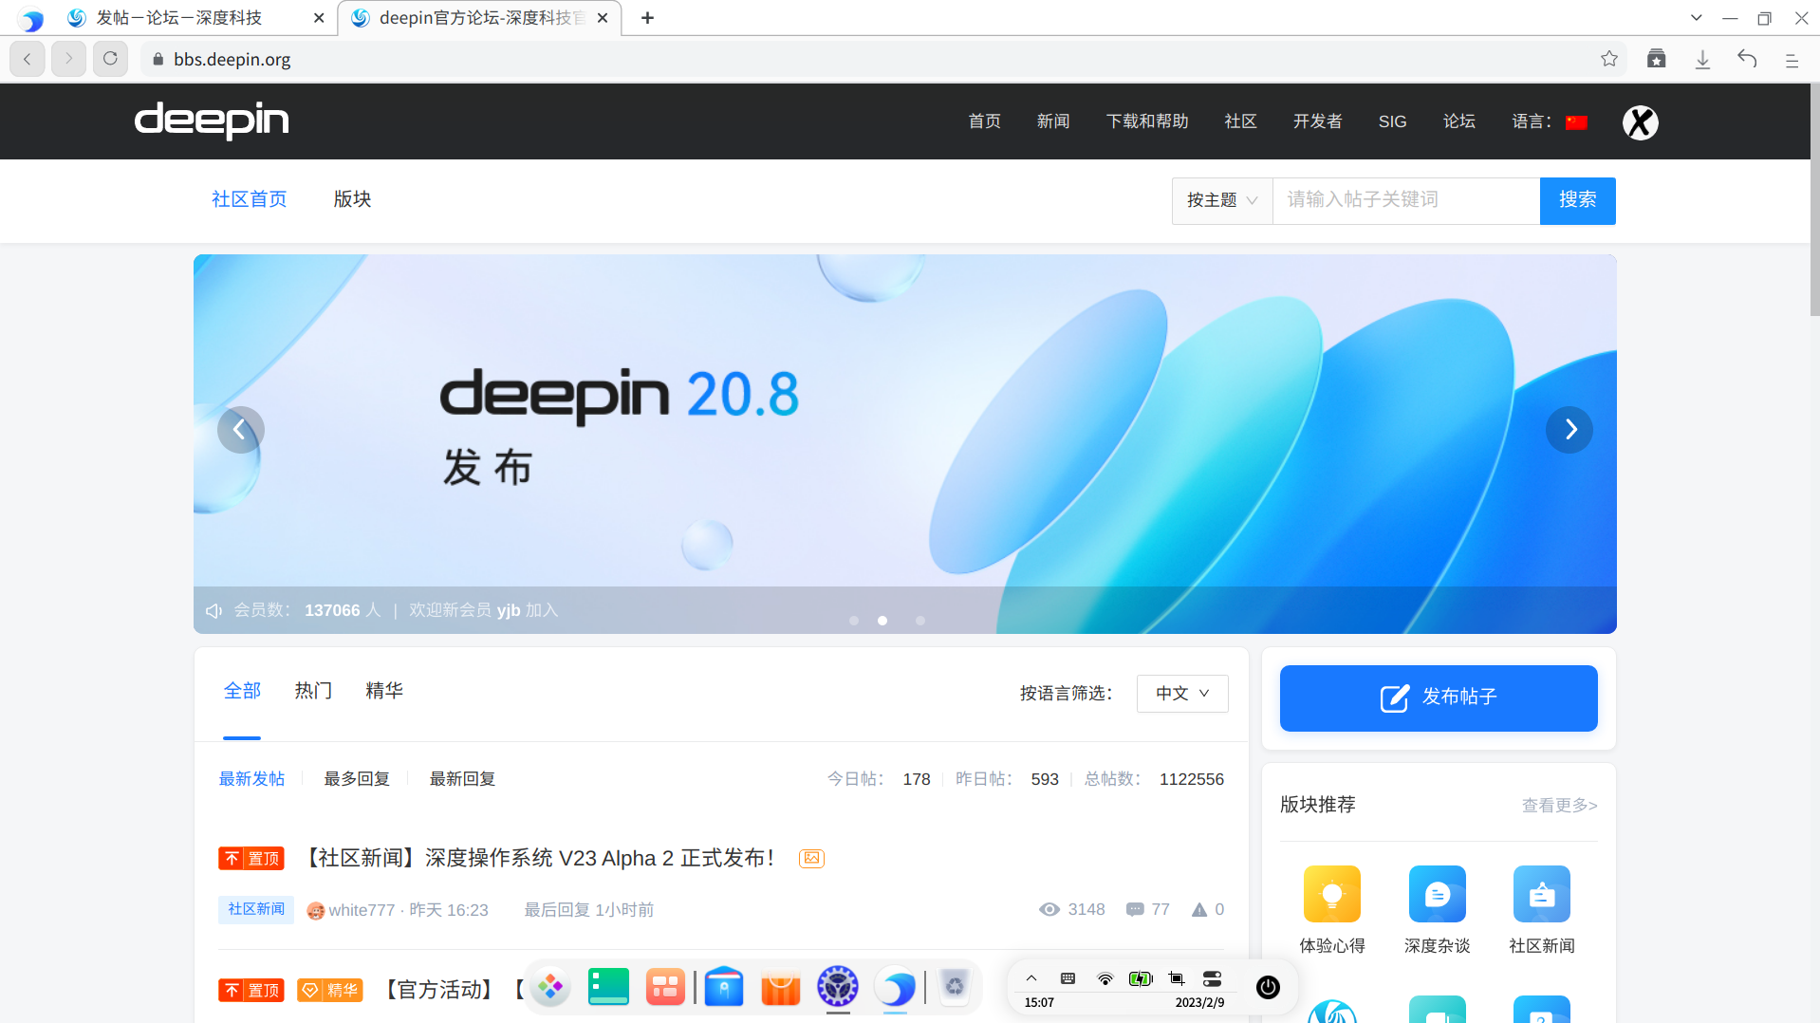1820x1023 pixels.
Task: Open the Trash in the dock
Action: pyautogui.click(x=955, y=987)
